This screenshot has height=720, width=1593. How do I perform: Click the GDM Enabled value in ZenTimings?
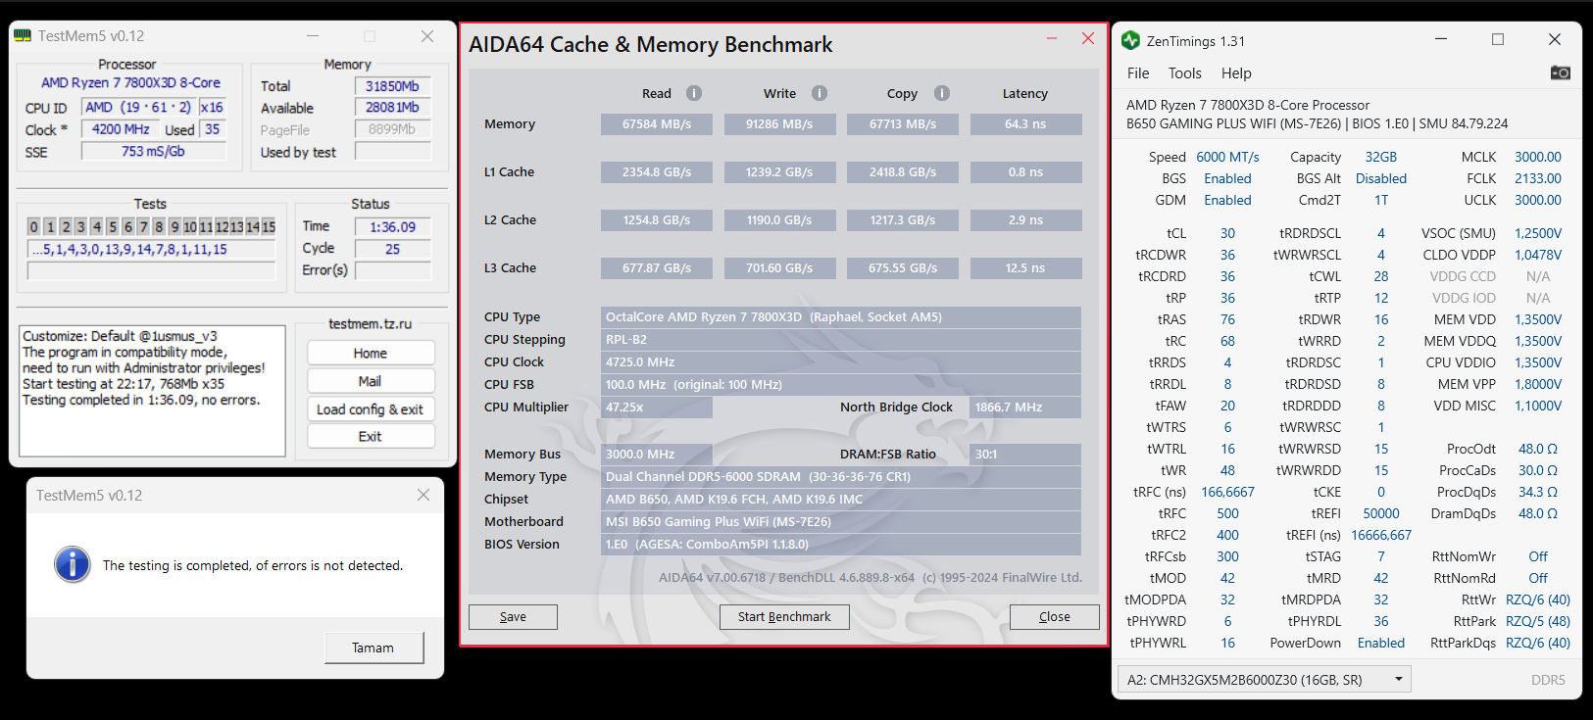[x=1227, y=200]
